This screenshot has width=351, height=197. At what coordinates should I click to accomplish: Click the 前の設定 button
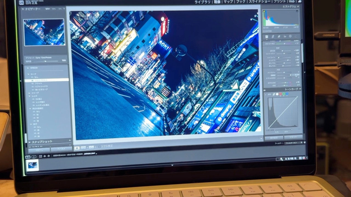(x=274, y=138)
